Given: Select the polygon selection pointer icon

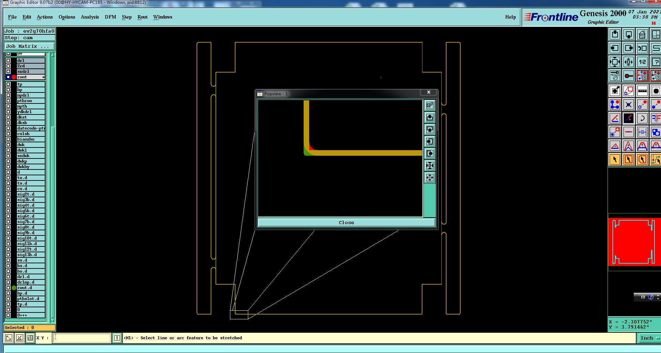Looking at the screenshot, I should [642, 159].
